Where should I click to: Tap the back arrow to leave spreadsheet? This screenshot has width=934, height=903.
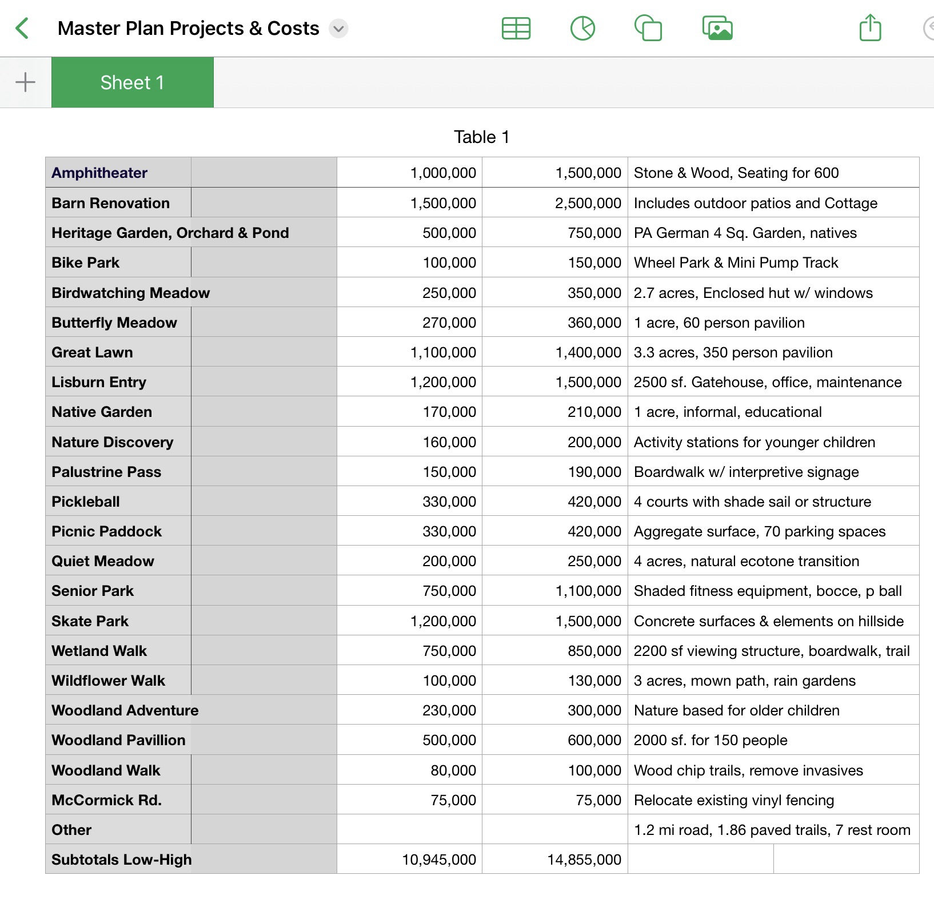coord(23,28)
